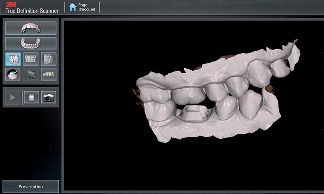Select the upper arch scan button
This screenshot has height=194, width=324.
pyautogui.click(x=31, y=28)
